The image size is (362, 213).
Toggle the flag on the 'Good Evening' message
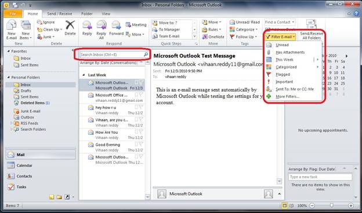[141, 144]
